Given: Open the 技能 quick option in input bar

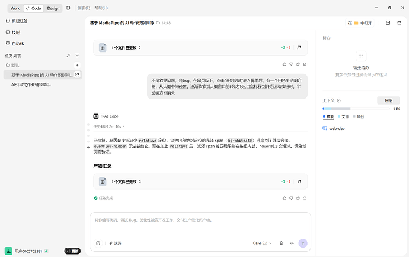Looking at the screenshot, I should [x=115, y=243].
